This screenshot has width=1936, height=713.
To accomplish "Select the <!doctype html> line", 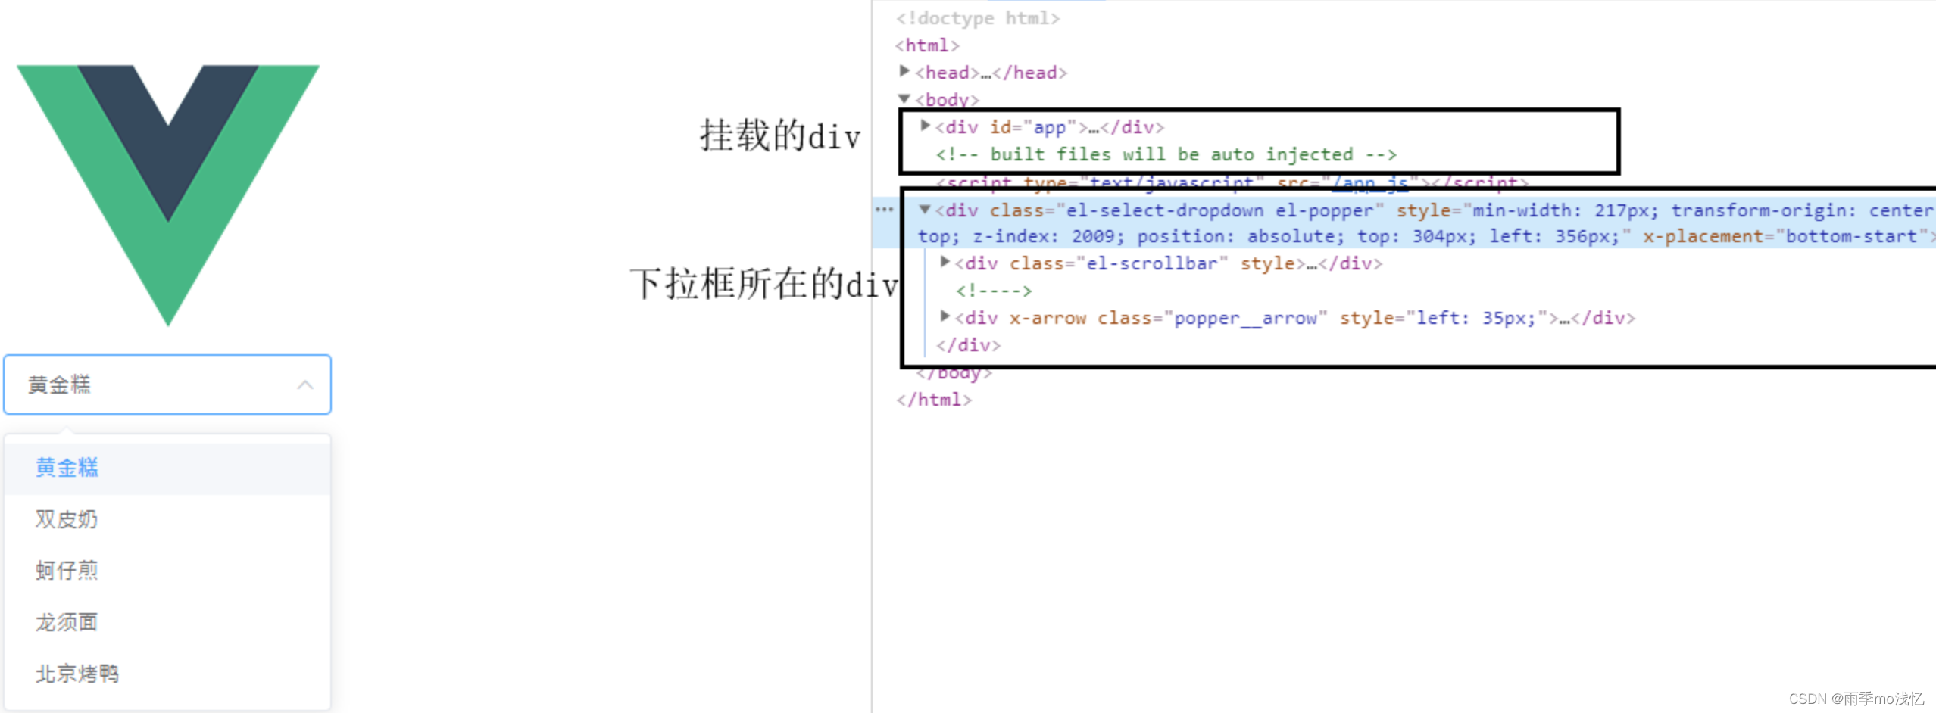I will [x=978, y=18].
